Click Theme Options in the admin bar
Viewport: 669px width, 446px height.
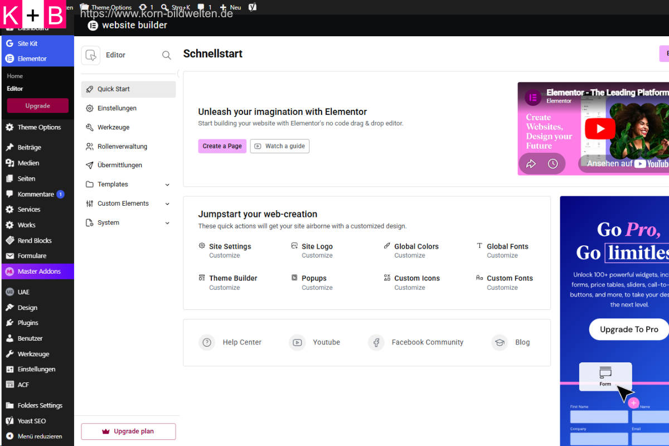pos(106,7)
